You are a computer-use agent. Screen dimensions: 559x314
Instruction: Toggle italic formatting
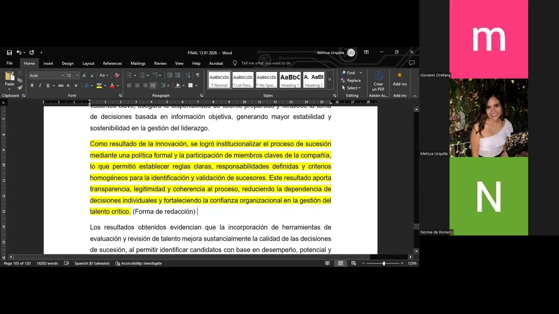(x=40, y=85)
